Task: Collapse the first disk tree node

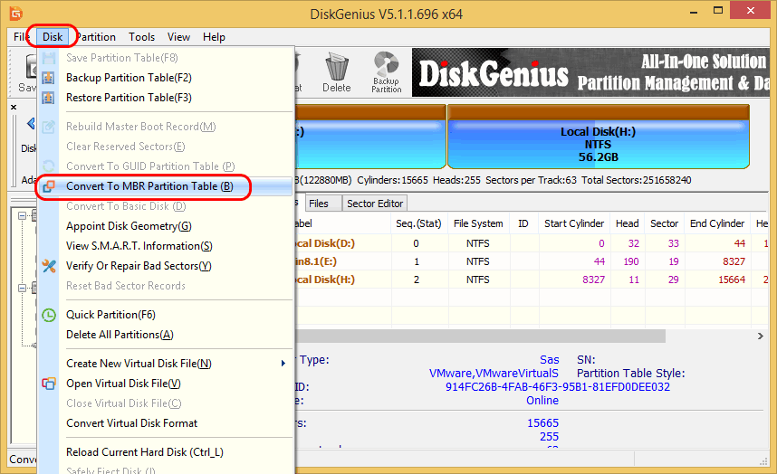Action: pos(22,215)
